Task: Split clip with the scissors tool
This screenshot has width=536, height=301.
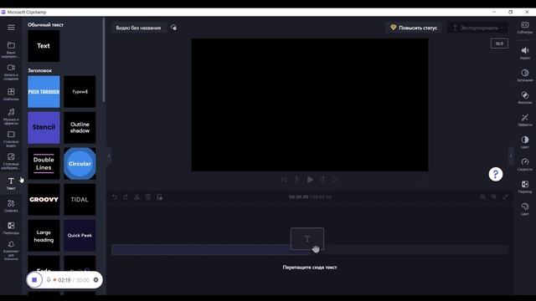Action: pos(137,197)
